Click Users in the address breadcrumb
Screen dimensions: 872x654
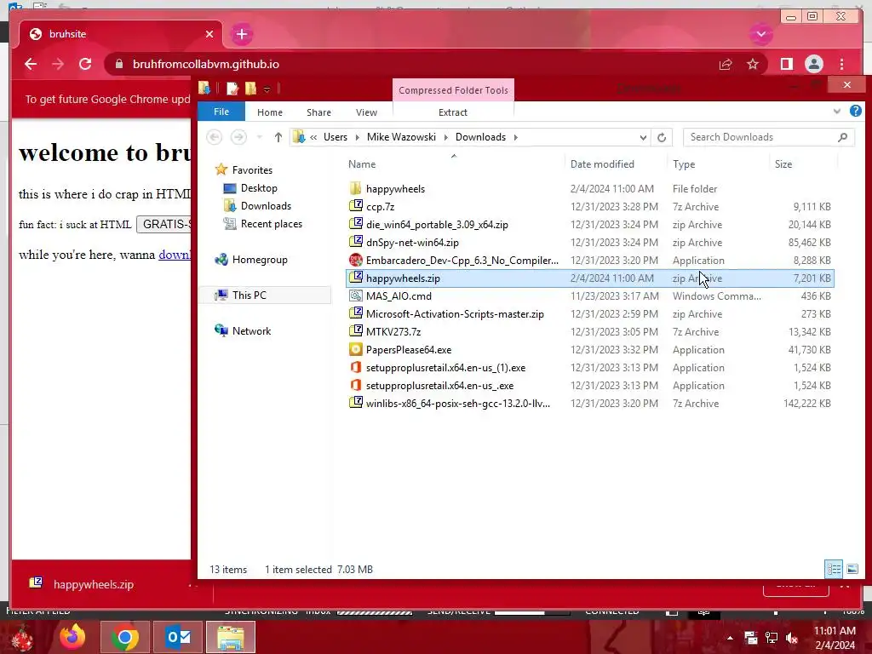click(336, 137)
